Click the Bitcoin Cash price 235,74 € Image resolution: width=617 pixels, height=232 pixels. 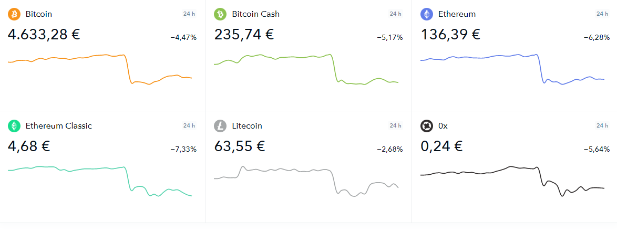(244, 34)
